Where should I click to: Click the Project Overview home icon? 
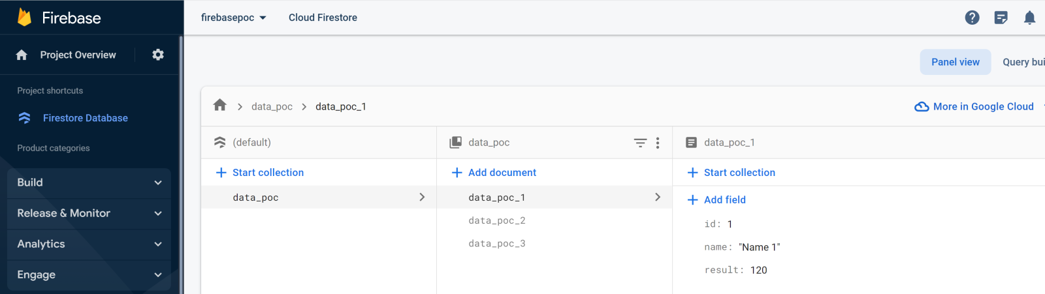point(22,55)
